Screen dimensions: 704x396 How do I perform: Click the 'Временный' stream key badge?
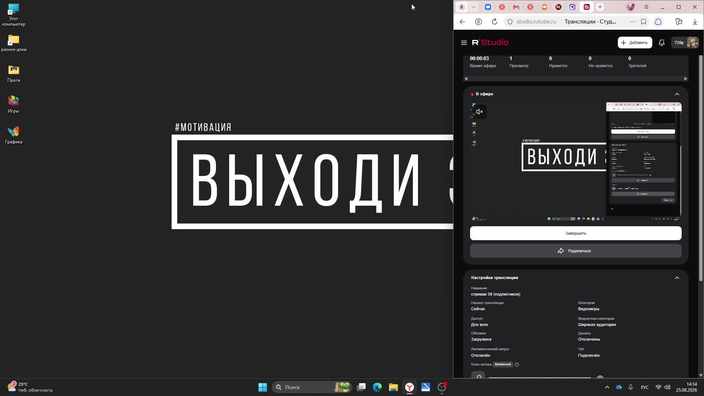503,364
